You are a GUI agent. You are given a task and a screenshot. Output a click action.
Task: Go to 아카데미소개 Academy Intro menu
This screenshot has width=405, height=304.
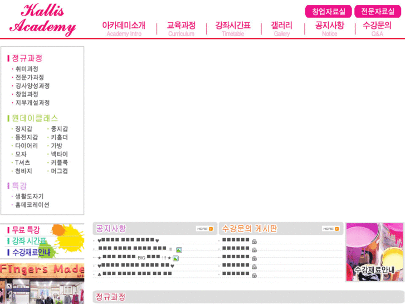(124, 28)
